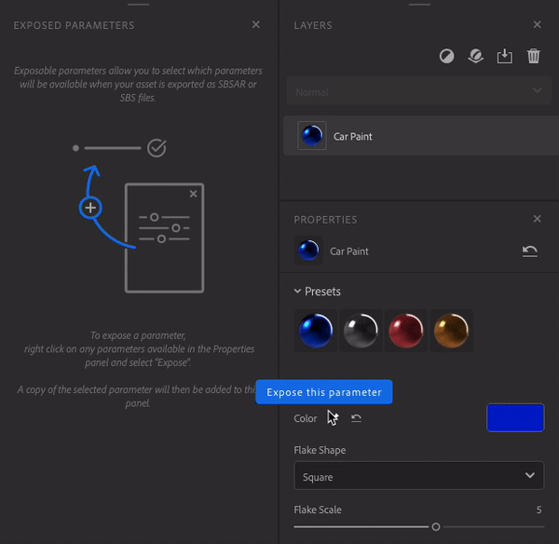Reset all Car Paint properties
Viewport: 559px width, 544px height.
click(530, 251)
